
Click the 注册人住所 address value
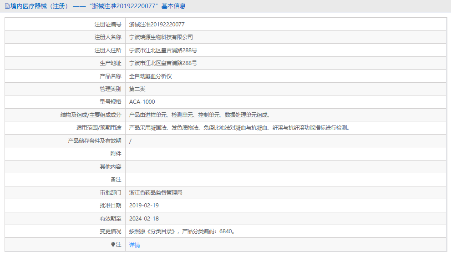coord(163,50)
